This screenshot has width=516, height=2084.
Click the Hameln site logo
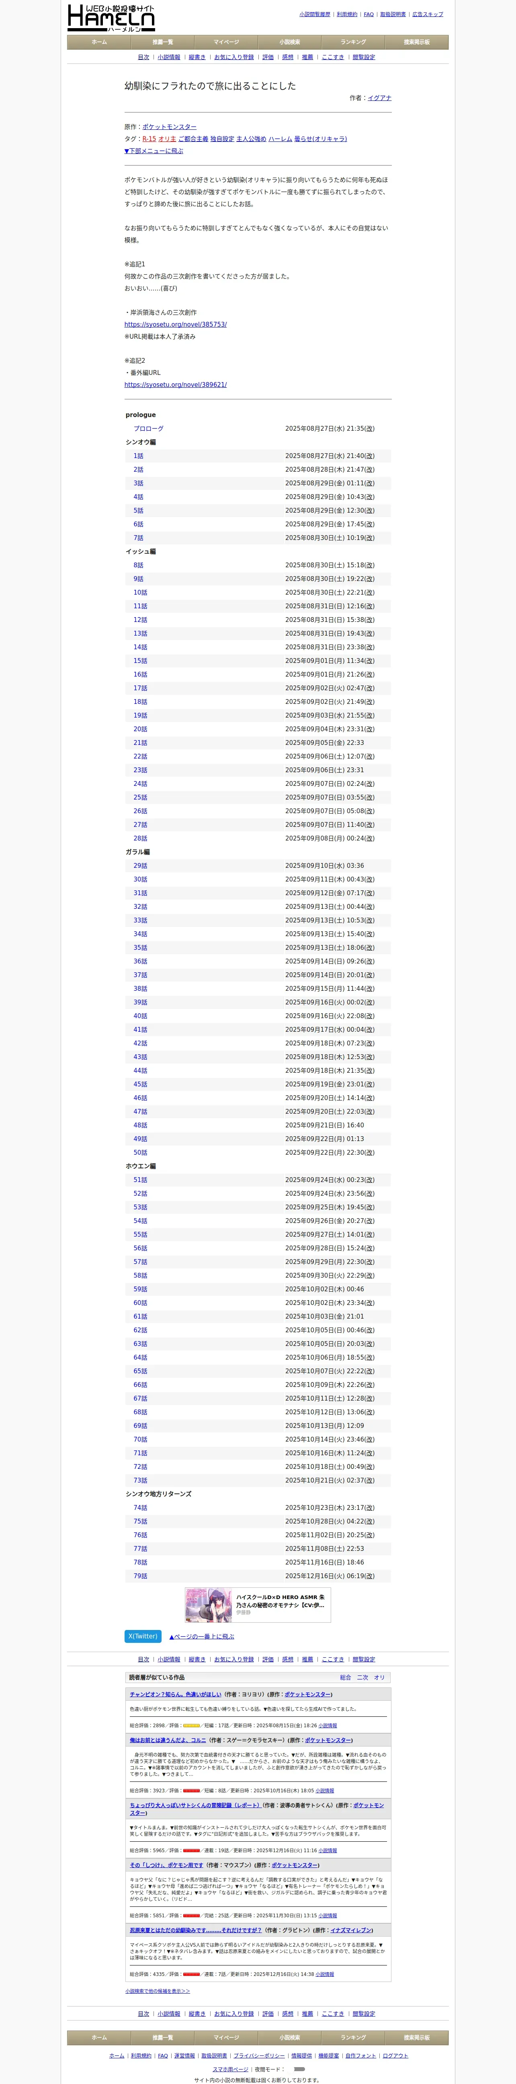pos(111,18)
